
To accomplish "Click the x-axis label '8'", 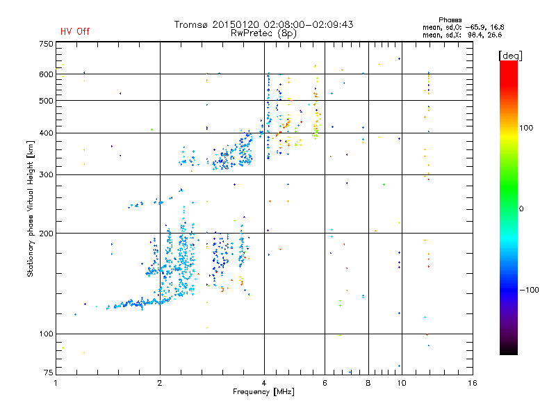I will tap(368, 383).
